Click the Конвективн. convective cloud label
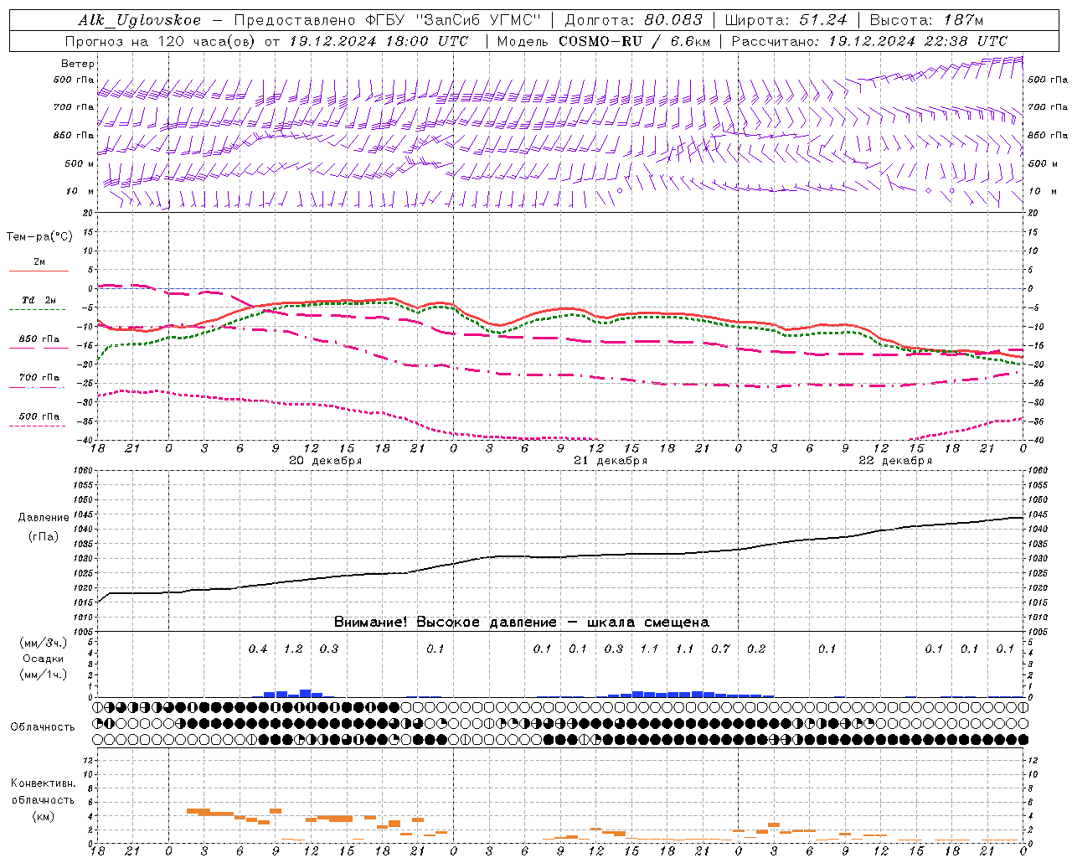Image resolution: width=1072 pixels, height=858 pixels. (43, 783)
